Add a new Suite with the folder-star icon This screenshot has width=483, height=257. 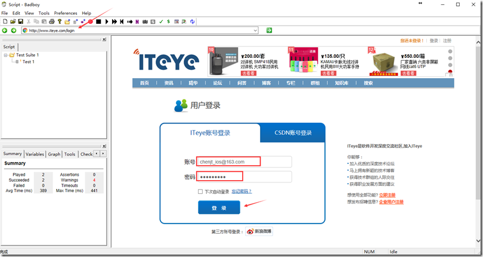67,21
